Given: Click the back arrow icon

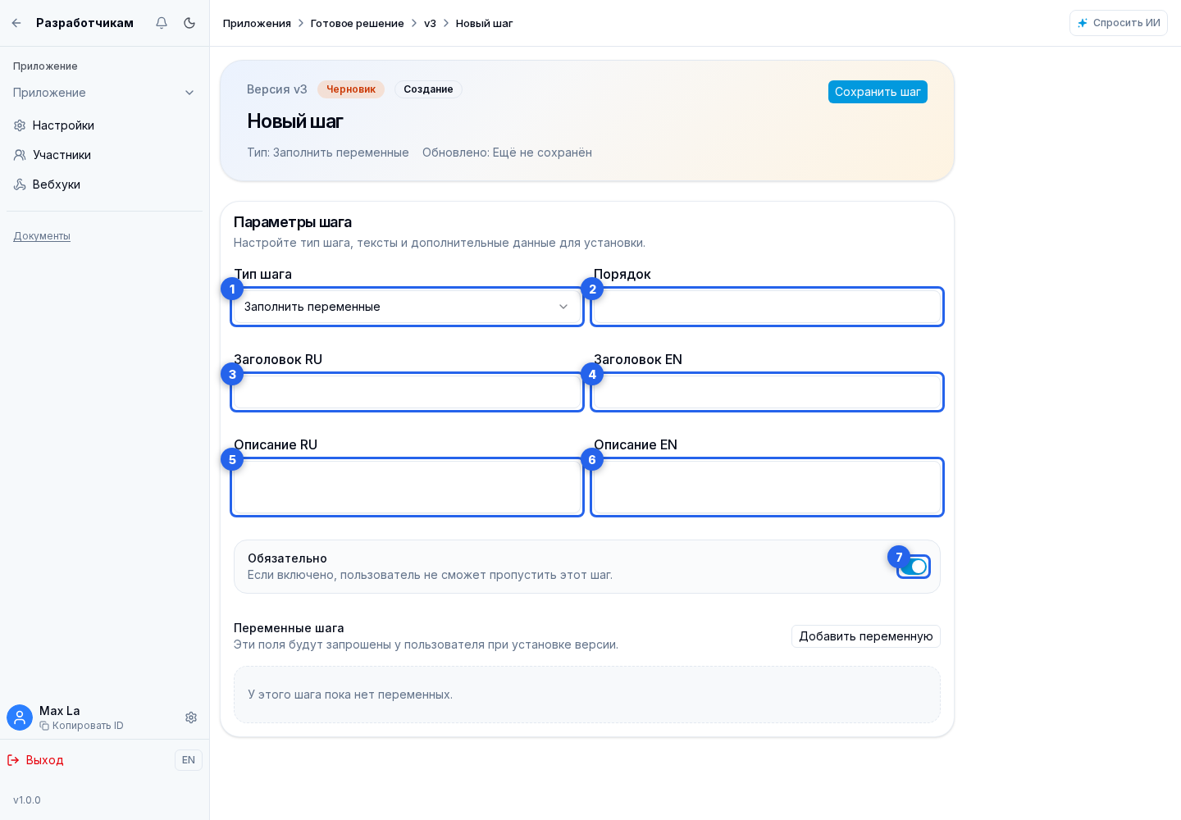Looking at the screenshot, I should click(16, 23).
